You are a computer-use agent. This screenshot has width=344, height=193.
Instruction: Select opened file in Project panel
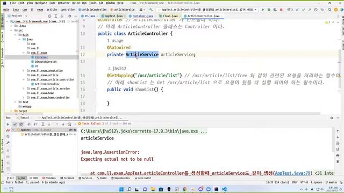(x=49, y=16)
